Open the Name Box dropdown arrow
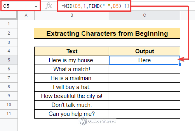The height and width of the screenshot is (131, 195). click(x=35, y=6)
